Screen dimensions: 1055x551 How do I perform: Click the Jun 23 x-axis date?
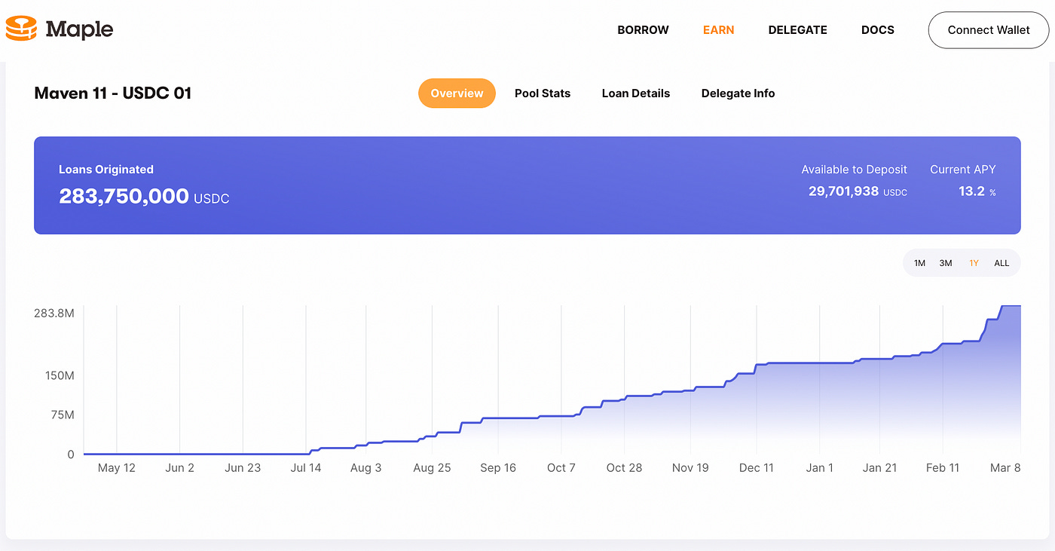243,468
